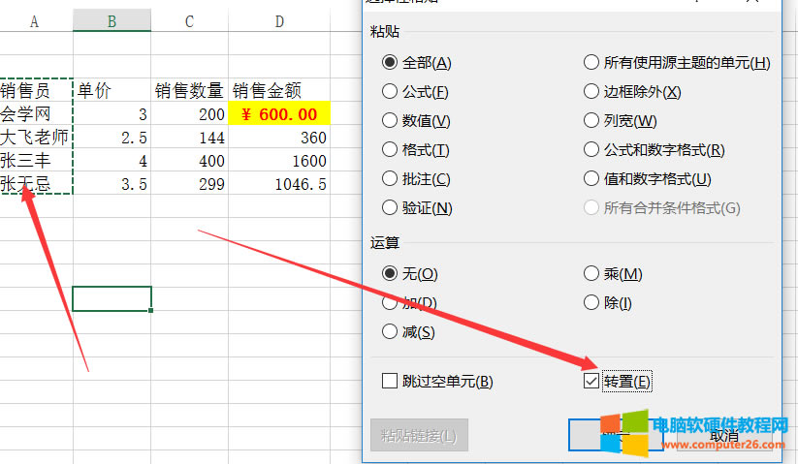This screenshot has height=464, width=798.
Task: Click the 取消 cancel button
Action: tap(724, 435)
